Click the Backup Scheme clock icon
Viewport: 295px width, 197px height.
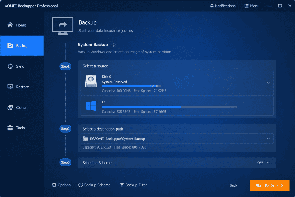[x=81, y=185]
